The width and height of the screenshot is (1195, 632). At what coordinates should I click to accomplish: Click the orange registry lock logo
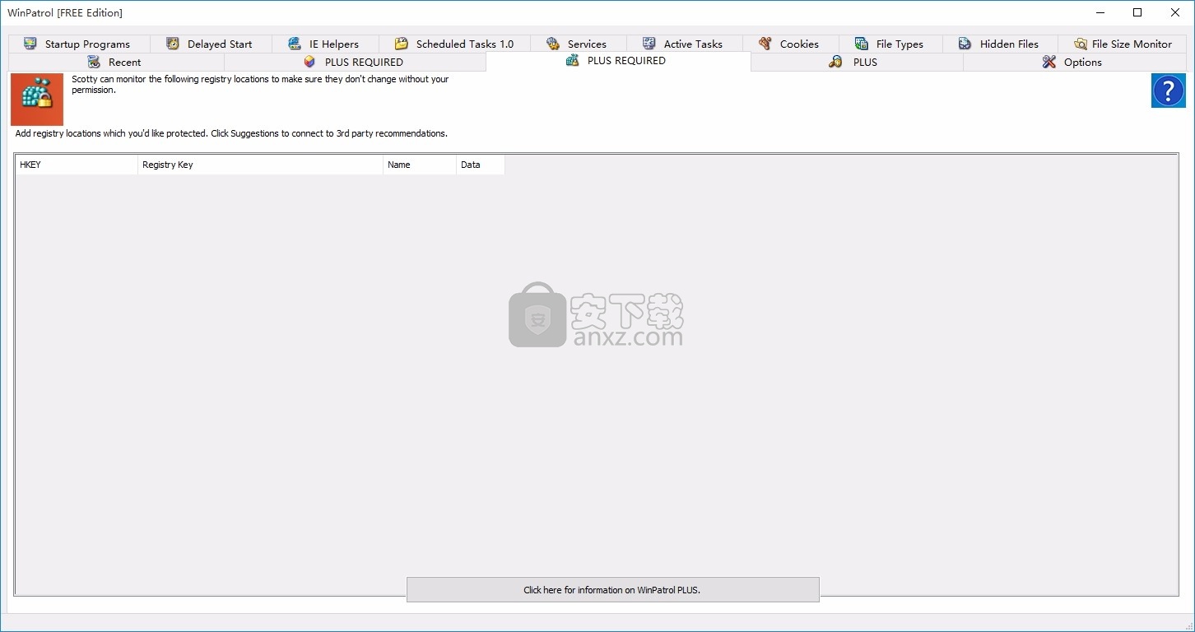click(37, 100)
